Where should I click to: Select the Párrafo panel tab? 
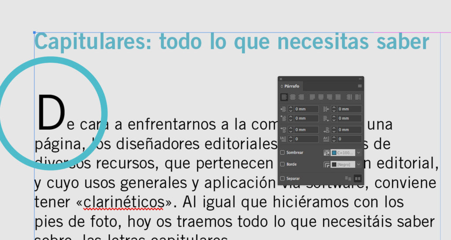click(x=290, y=86)
